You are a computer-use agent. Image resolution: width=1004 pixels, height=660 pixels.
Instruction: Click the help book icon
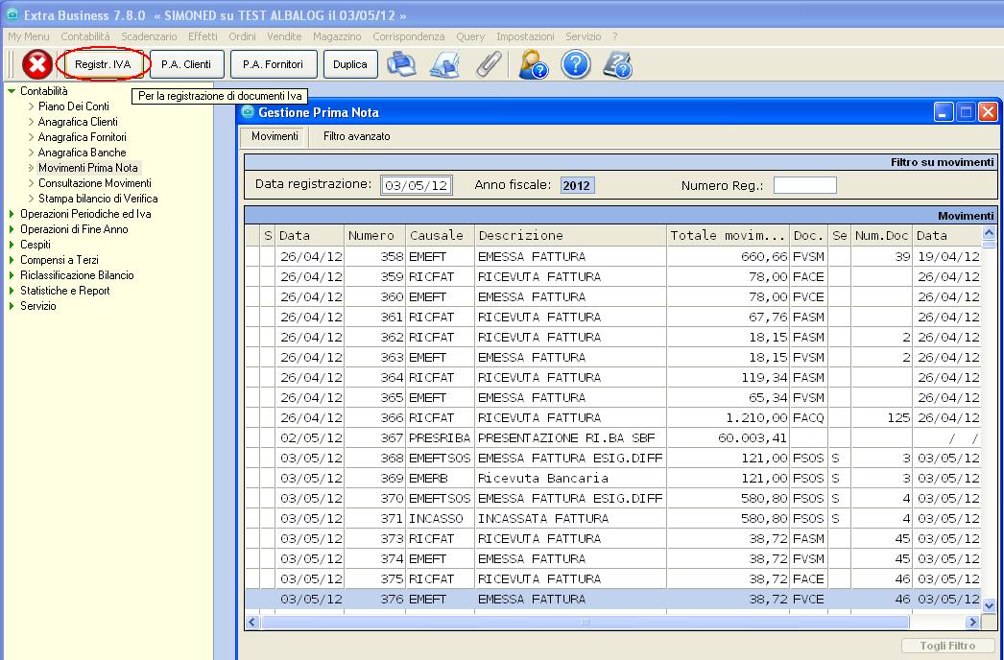617,65
